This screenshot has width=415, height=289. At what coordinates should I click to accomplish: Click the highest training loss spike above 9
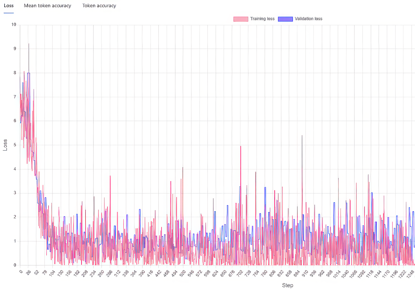[29, 44]
